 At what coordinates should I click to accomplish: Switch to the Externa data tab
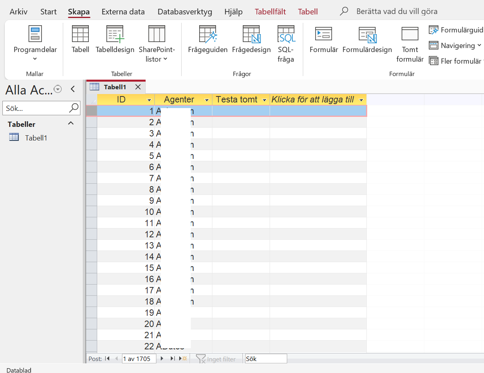pyautogui.click(x=123, y=12)
